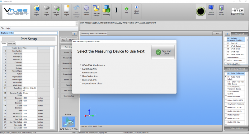Screen dimensions: 249x134
Task: Click the Rev button
Action: click(x=63, y=40)
